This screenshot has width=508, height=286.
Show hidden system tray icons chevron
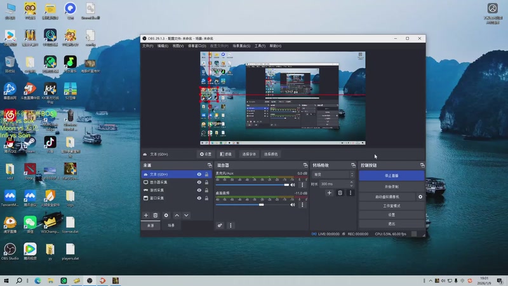[x=431, y=281]
